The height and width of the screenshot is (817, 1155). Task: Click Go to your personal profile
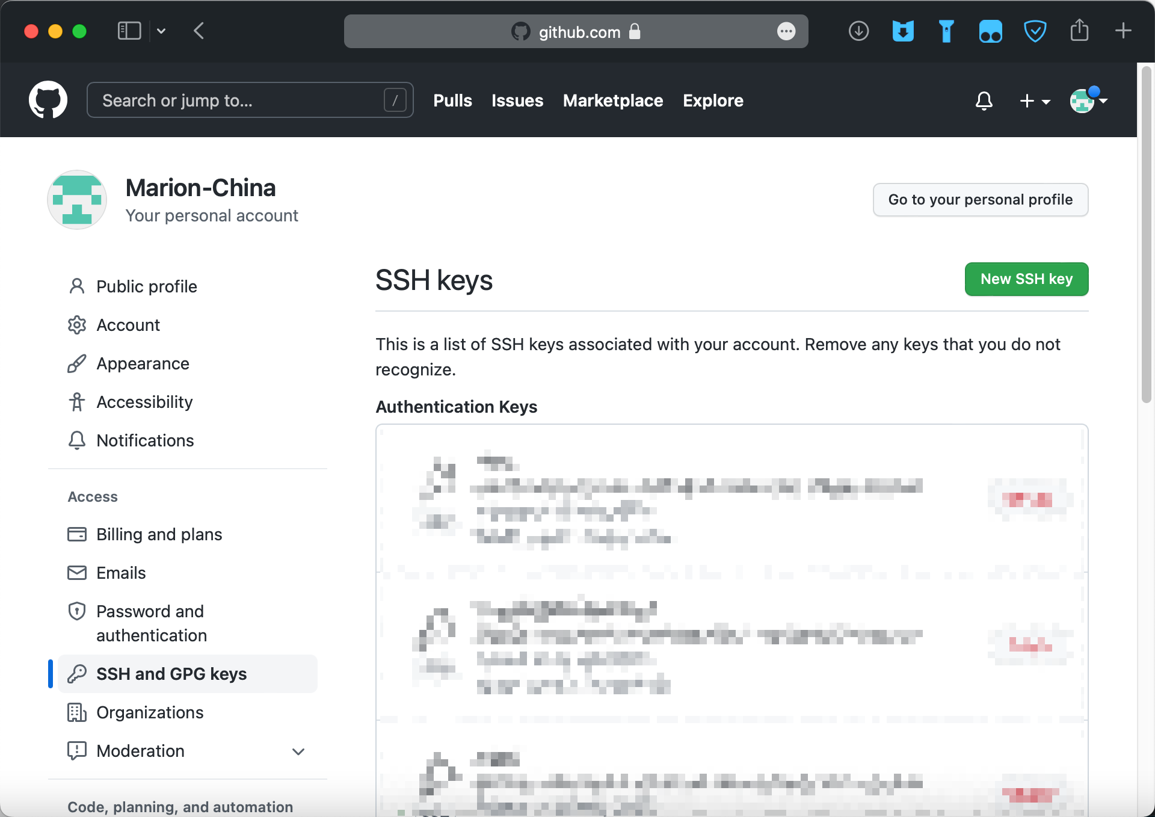click(980, 200)
